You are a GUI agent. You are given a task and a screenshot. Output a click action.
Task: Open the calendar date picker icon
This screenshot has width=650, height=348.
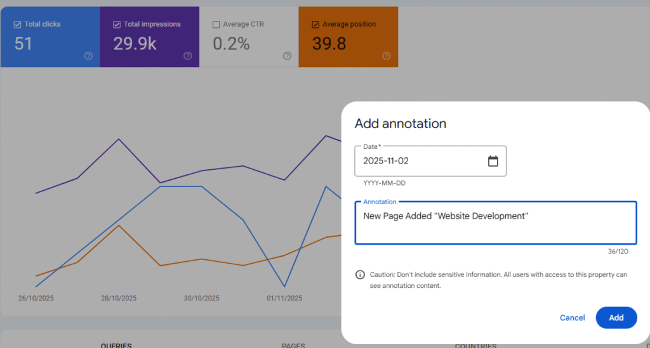(x=493, y=161)
